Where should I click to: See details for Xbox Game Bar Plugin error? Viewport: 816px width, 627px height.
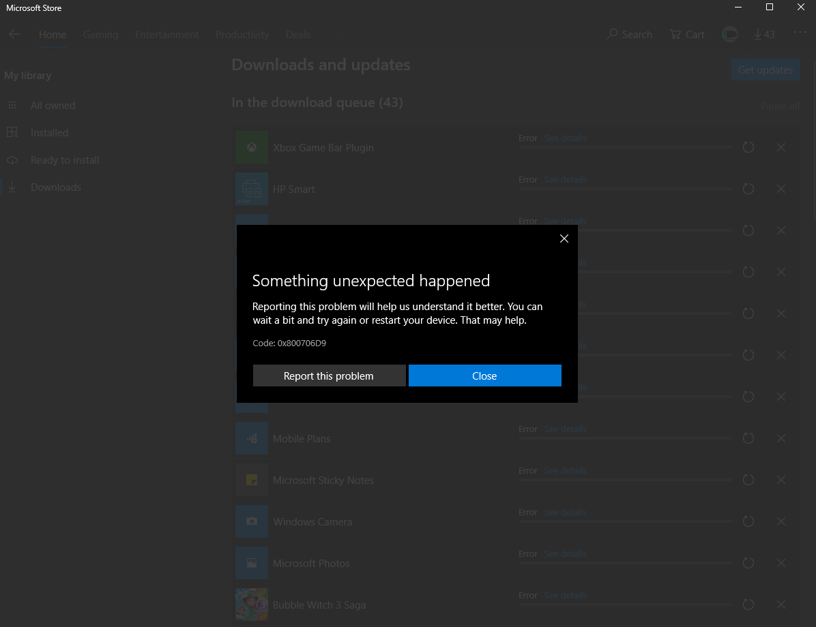(x=565, y=138)
